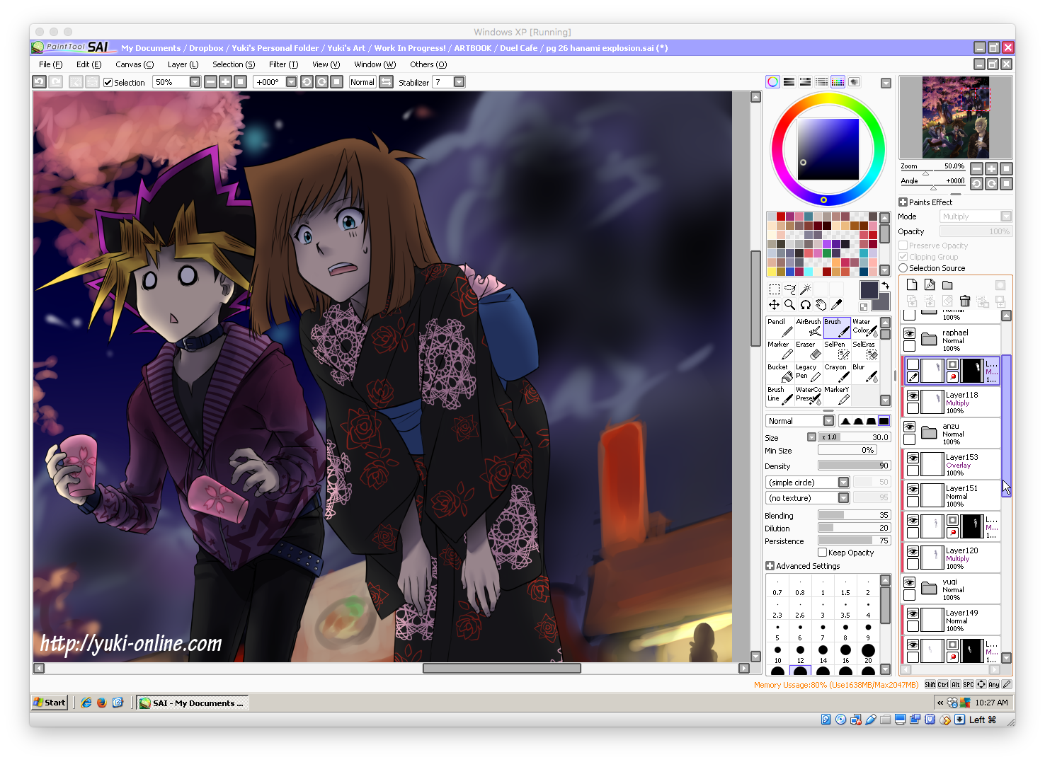
Task: Swap foreground and background colors
Action: click(x=885, y=286)
